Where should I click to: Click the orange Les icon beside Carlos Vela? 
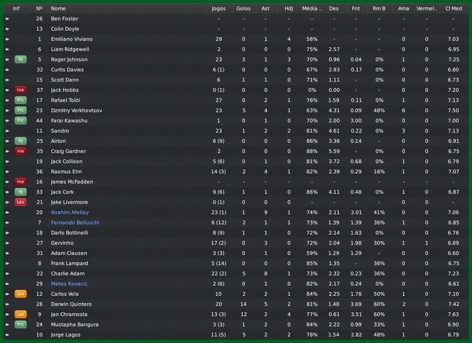pos(20,294)
